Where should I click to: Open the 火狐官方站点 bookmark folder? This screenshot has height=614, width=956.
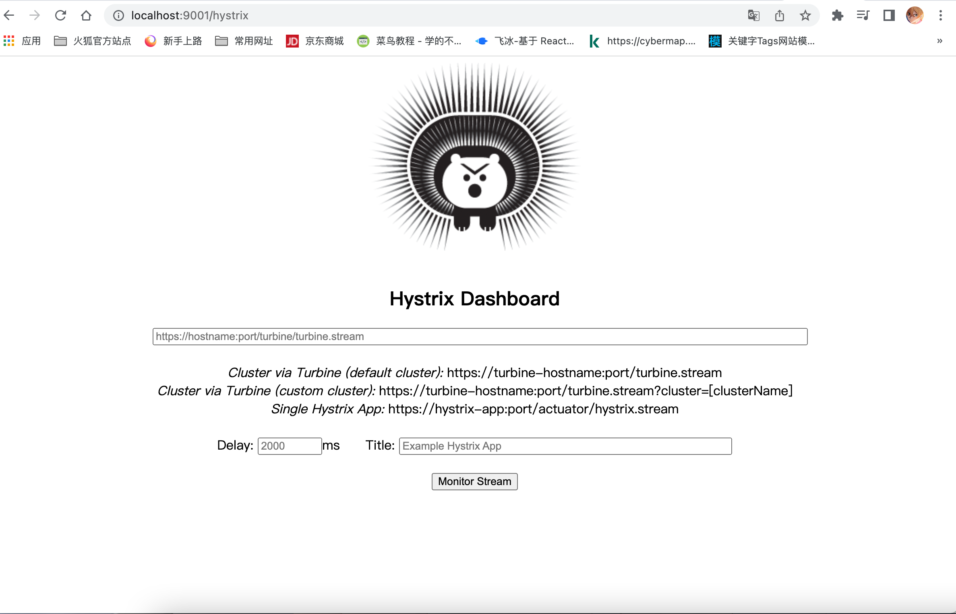pyautogui.click(x=93, y=41)
